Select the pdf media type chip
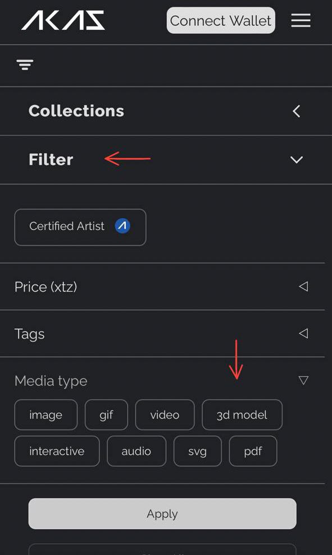Viewport: 332px width, 555px height. click(x=253, y=451)
